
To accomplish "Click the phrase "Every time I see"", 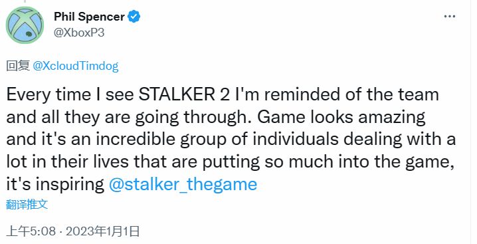I will coord(70,94).
